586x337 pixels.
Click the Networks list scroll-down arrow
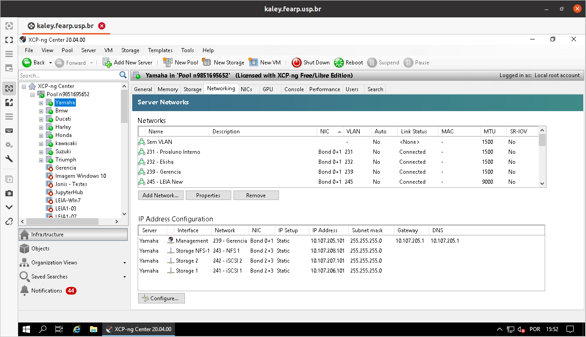pyautogui.click(x=542, y=183)
